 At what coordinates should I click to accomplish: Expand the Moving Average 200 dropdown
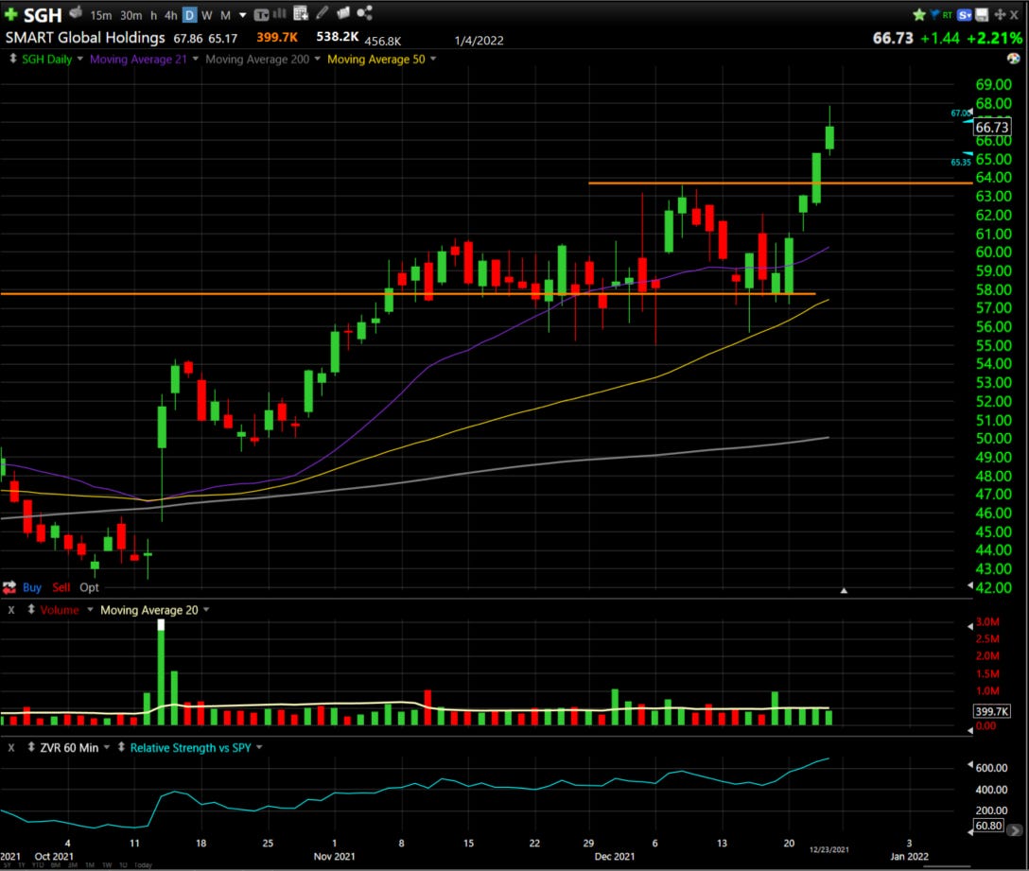tap(317, 59)
